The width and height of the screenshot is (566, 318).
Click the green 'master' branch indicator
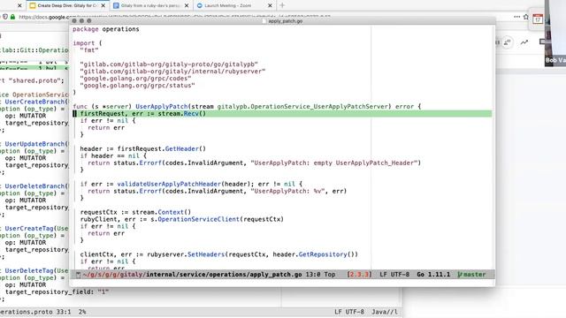tap(471, 275)
